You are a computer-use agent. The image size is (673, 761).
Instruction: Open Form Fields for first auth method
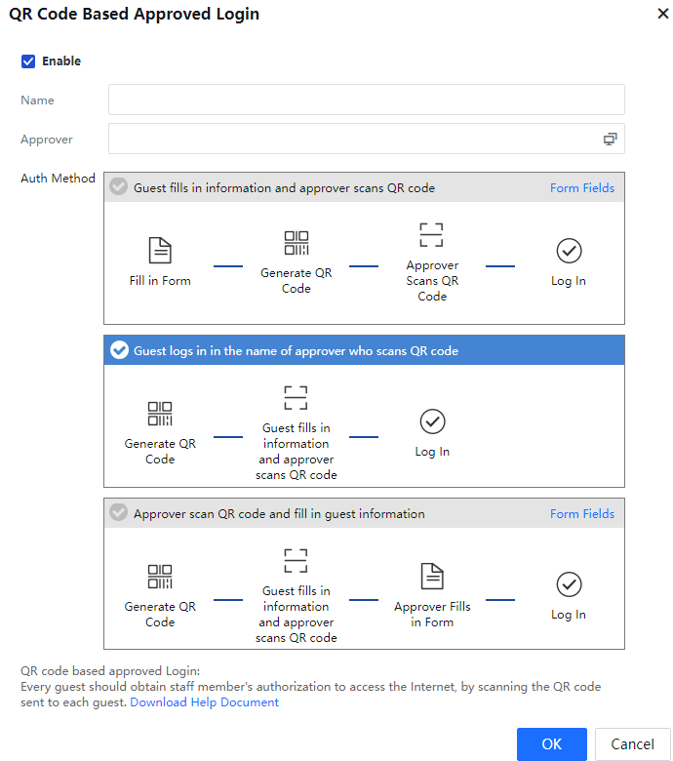(581, 187)
